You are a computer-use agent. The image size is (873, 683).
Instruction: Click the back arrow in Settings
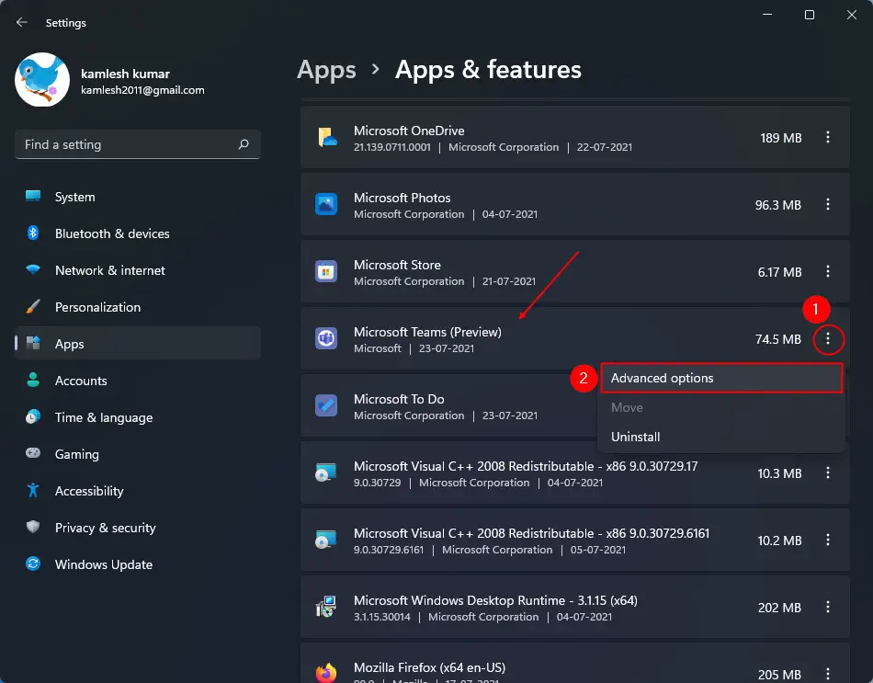(22, 22)
